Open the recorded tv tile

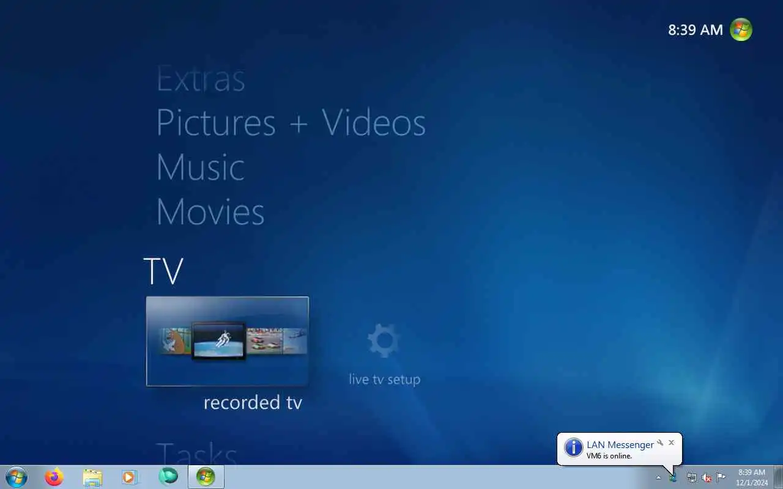pos(228,341)
